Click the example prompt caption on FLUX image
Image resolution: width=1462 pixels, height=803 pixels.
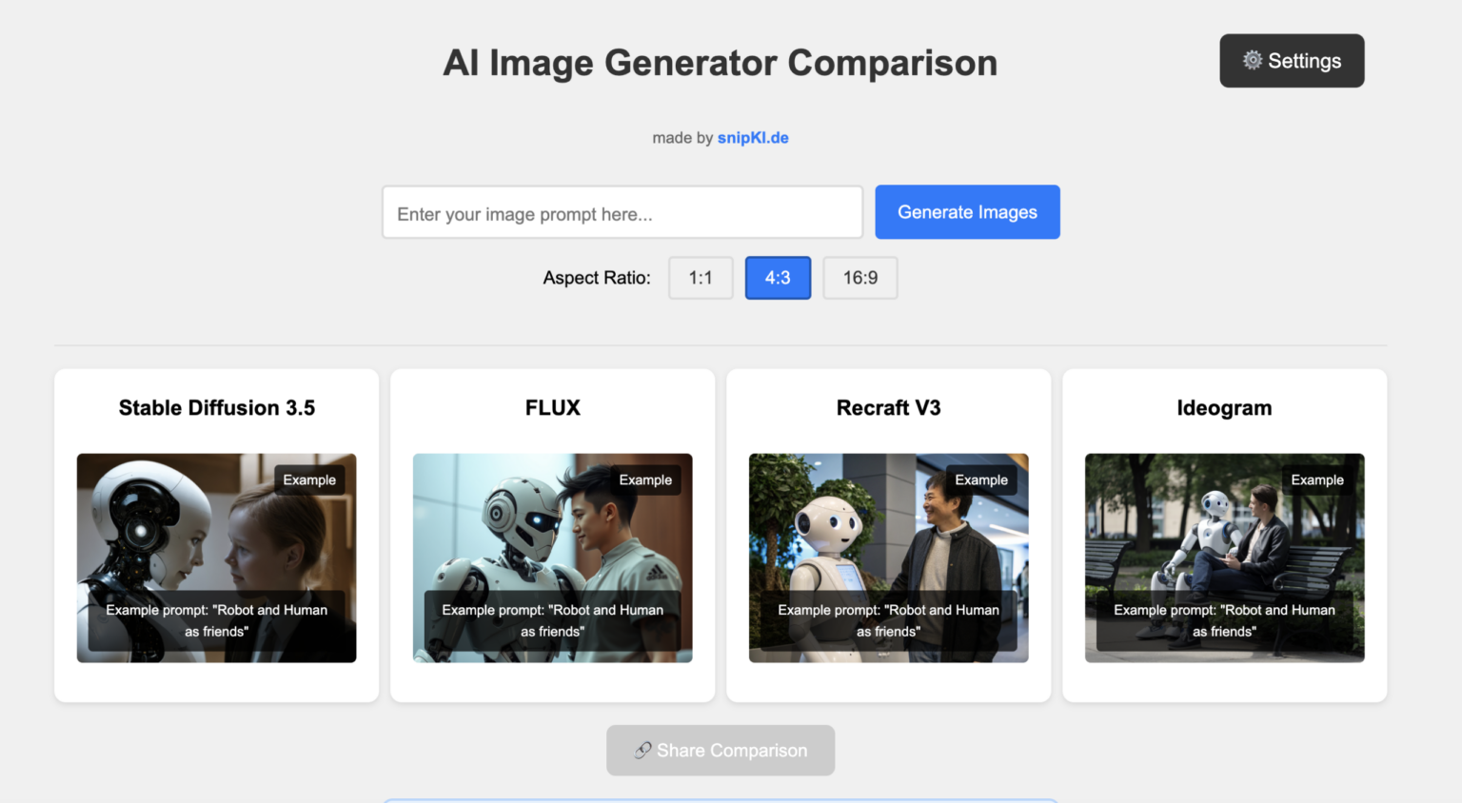click(x=552, y=620)
